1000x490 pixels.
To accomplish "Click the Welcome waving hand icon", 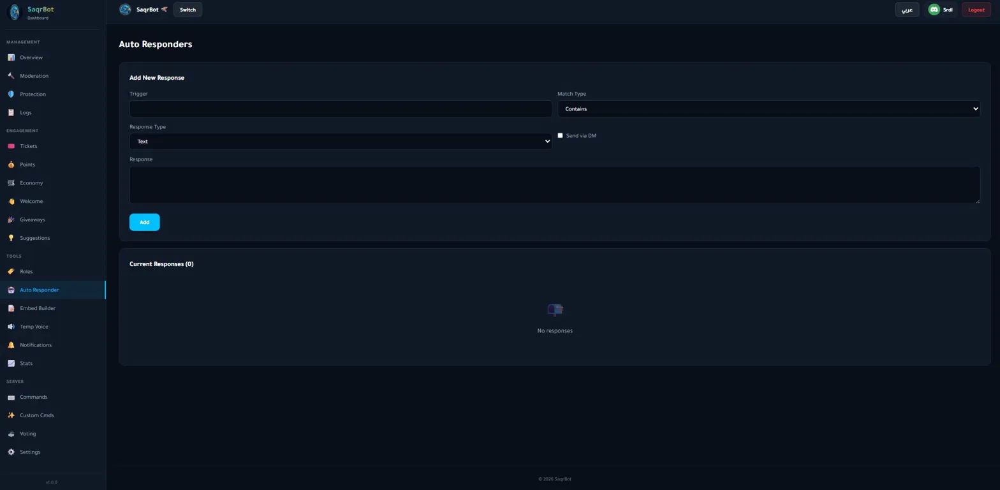I will pyautogui.click(x=11, y=202).
